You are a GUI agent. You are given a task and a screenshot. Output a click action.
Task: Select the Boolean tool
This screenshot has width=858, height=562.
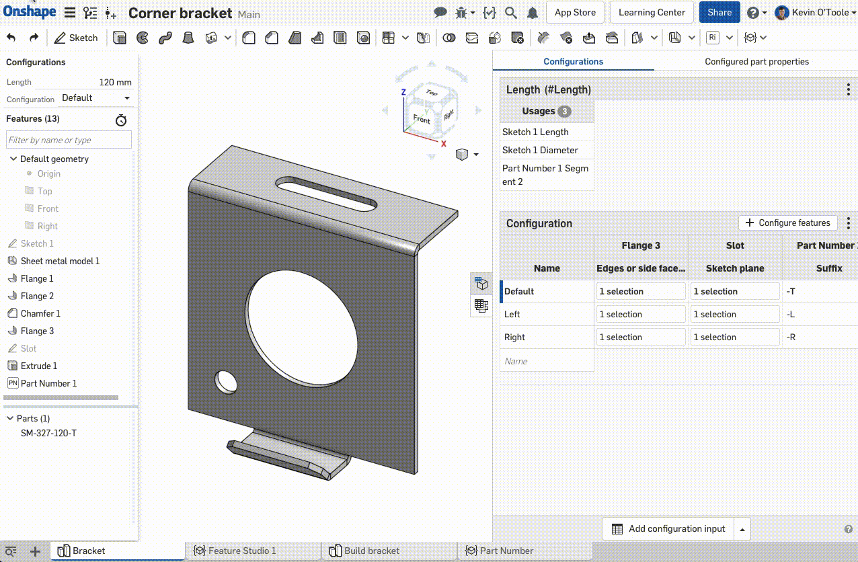pos(449,38)
